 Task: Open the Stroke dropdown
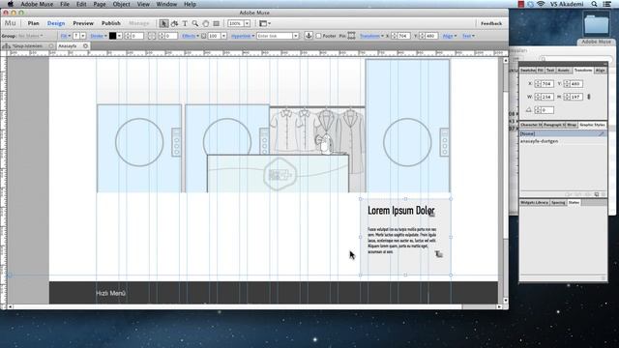[99, 36]
